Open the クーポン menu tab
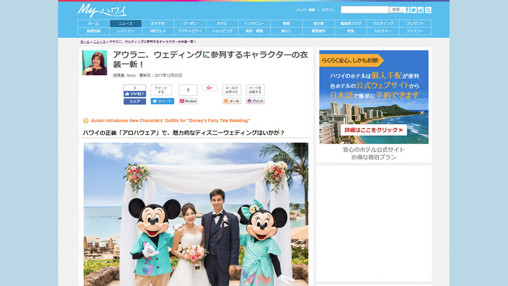The width and height of the screenshot is (508, 286). pos(190,23)
